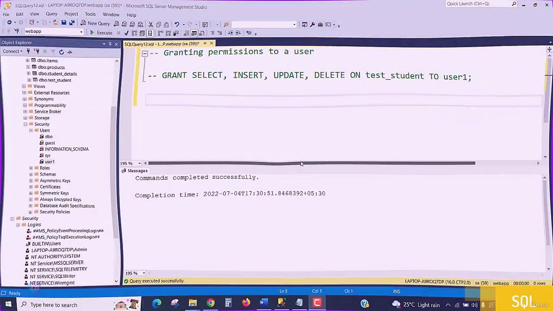Collapse the Users folder node

coord(31,130)
